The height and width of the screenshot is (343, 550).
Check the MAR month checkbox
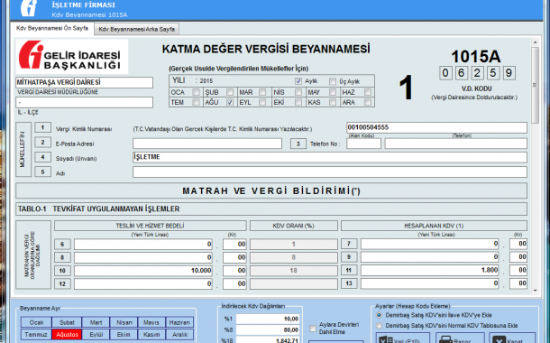tap(262, 92)
